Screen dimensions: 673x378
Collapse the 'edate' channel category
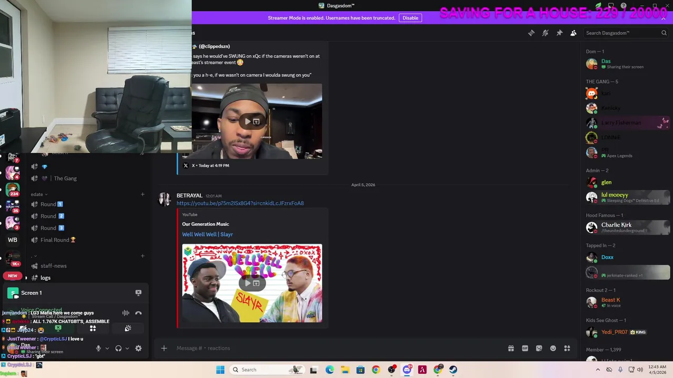39,194
